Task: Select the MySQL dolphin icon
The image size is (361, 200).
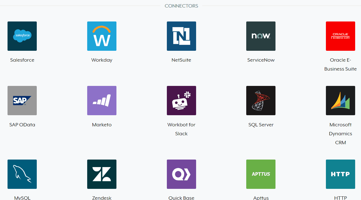Action: click(22, 174)
